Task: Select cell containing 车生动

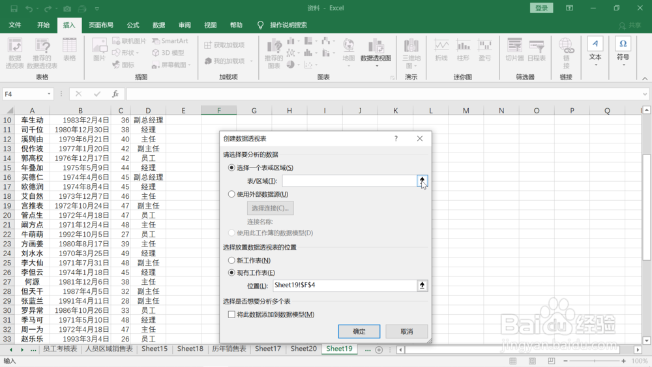Action: (x=32, y=120)
